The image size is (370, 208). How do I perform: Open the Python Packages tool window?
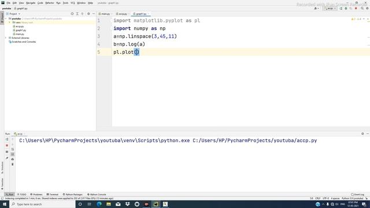72,195
